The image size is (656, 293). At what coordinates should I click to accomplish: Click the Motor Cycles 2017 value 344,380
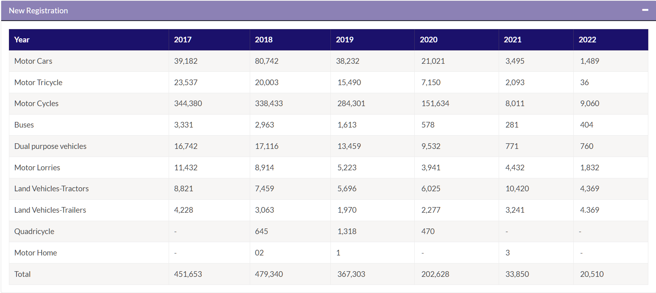pyautogui.click(x=188, y=103)
